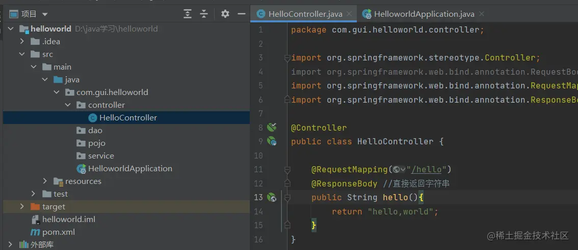Click the 项目 panel icon

14,14
